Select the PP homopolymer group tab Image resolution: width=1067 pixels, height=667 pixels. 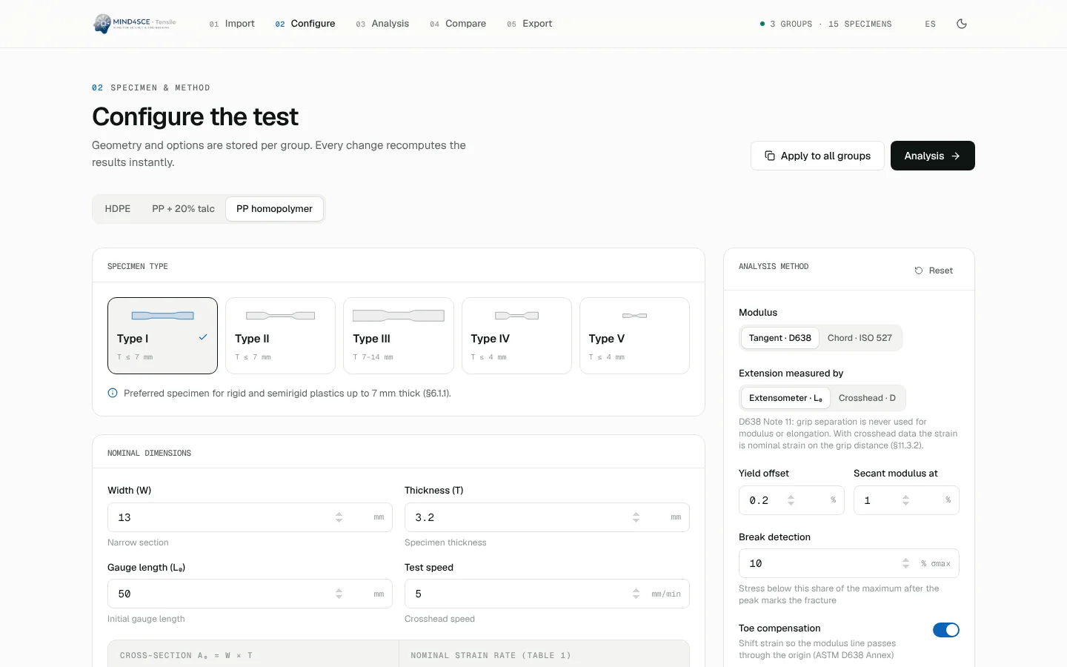click(274, 209)
